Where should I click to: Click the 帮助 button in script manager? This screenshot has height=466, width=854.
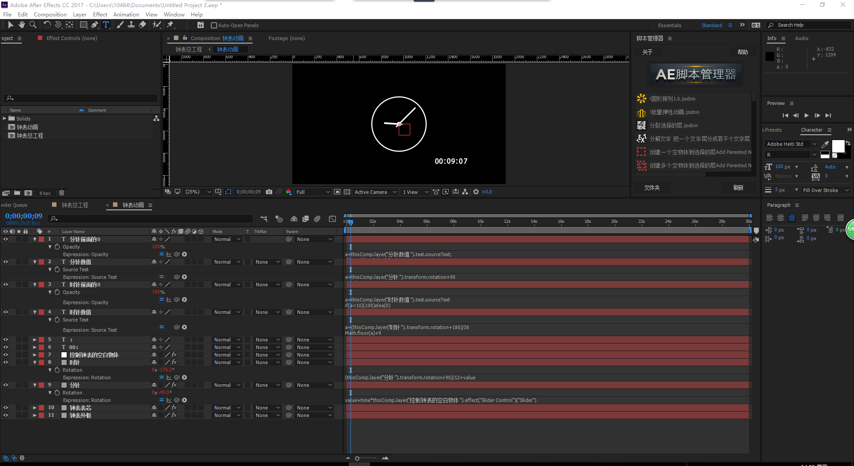[x=743, y=52]
